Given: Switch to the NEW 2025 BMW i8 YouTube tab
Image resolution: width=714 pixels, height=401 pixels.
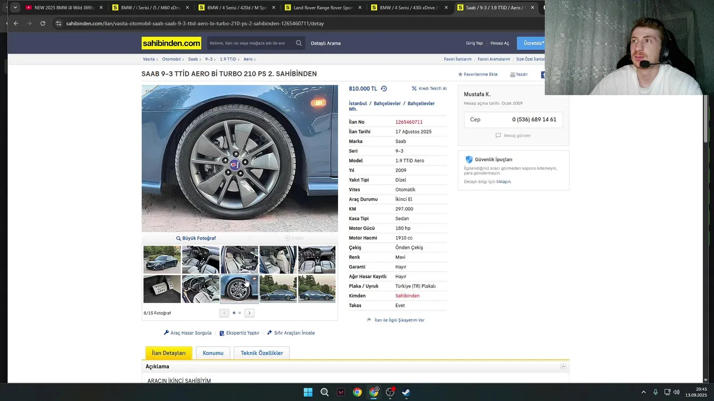Looking at the screenshot, I should [x=64, y=8].
